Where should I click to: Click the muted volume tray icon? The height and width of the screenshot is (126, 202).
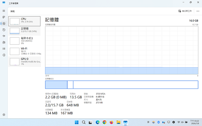(x=182, y=122)
